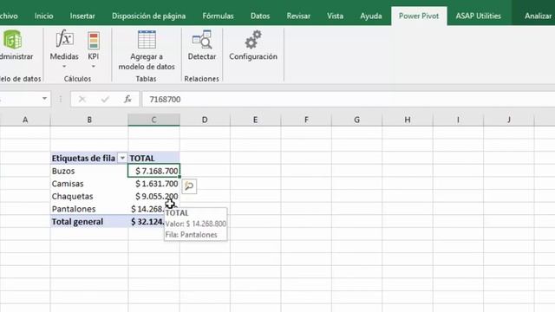Open the Revisar tab
555x312 pixels.
tap(298, 16)
